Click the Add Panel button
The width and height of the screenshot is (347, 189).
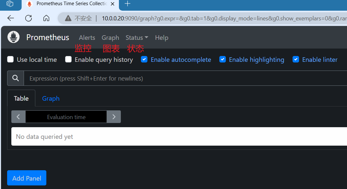coord(27,178)
